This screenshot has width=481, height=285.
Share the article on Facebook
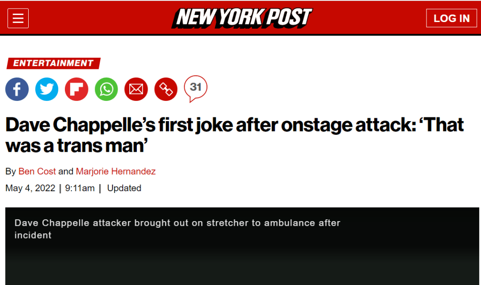17,89
